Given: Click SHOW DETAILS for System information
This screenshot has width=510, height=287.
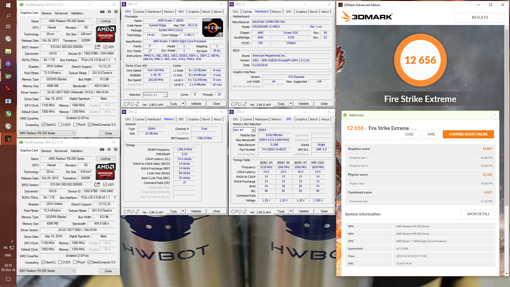Looking at the screenshot, I should [x=478, y=214].
